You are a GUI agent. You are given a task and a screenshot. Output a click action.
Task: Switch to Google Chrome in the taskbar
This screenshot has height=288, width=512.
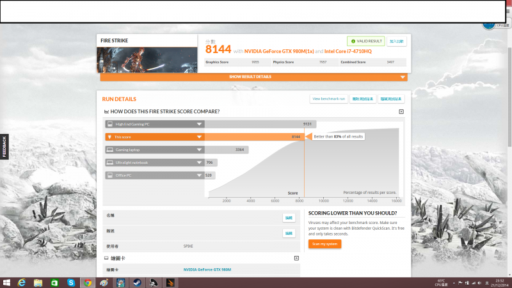point(88,283)
